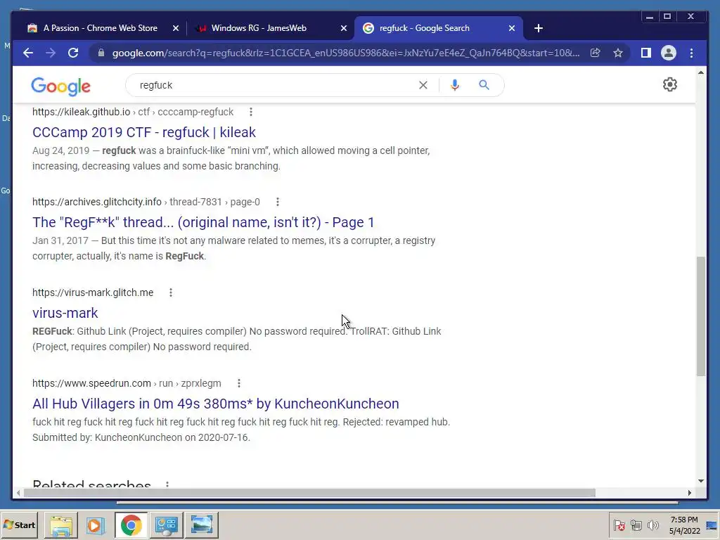Open the Chrome profile avatar menu

669,53
